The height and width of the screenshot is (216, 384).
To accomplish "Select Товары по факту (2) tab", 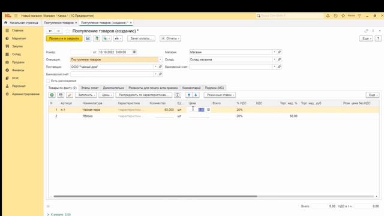I will coord(62,88).
